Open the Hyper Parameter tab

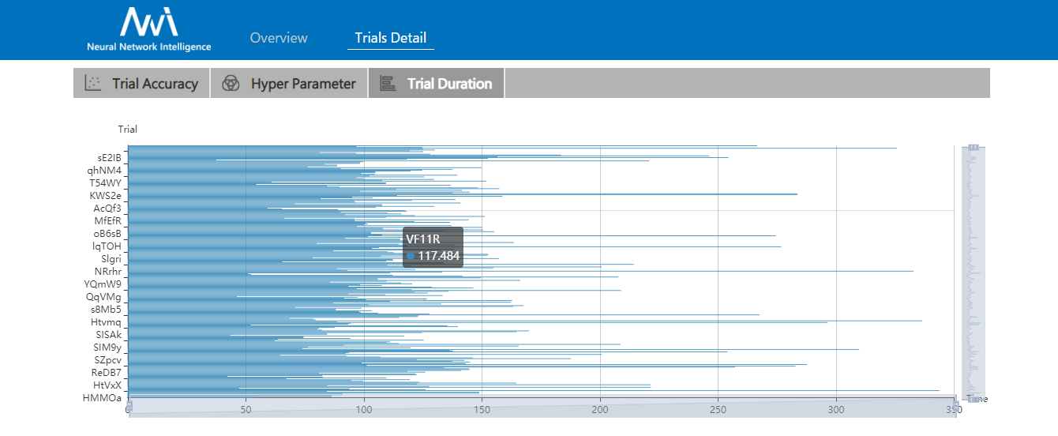pyautogui.click(x=289, y=83)
